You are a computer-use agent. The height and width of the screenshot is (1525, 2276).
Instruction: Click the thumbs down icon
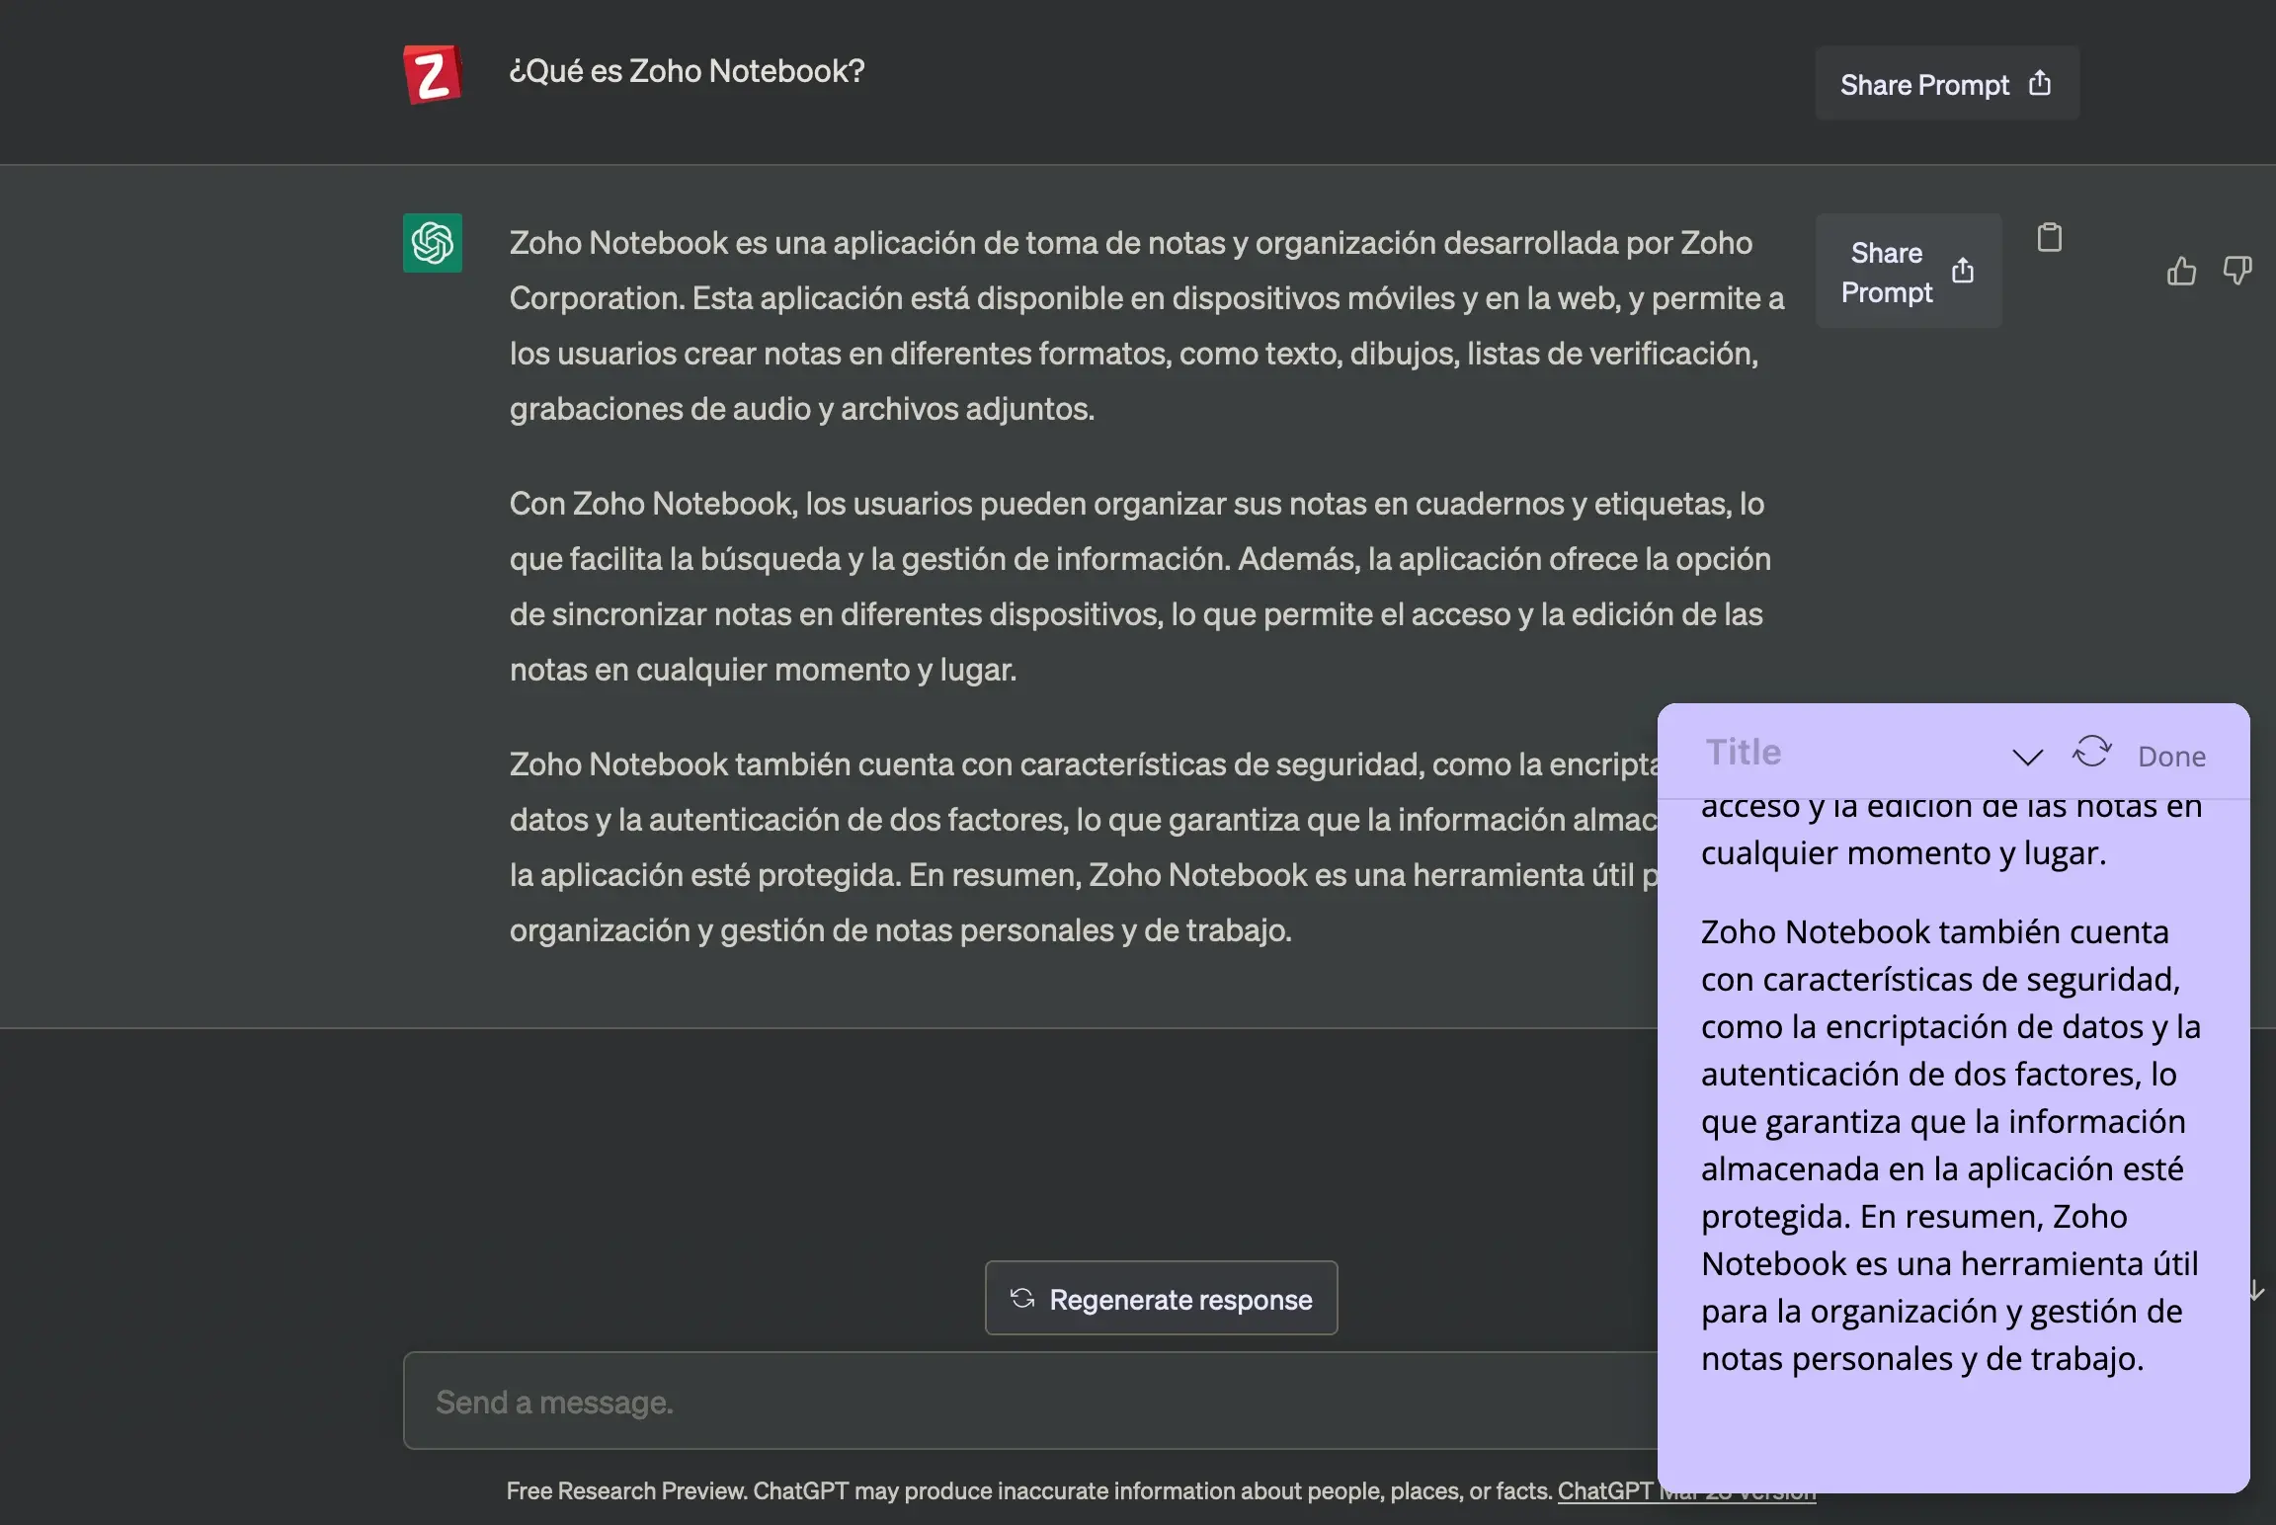pyautogui.click(x=2240, y=271)
